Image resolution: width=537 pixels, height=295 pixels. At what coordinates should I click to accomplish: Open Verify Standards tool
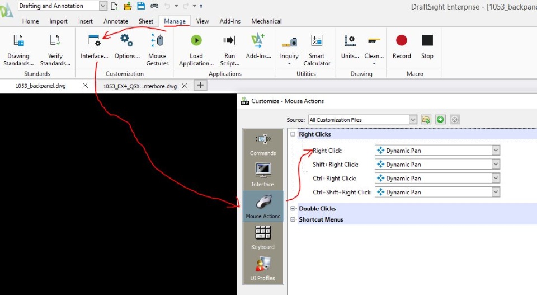coord(55,50)
